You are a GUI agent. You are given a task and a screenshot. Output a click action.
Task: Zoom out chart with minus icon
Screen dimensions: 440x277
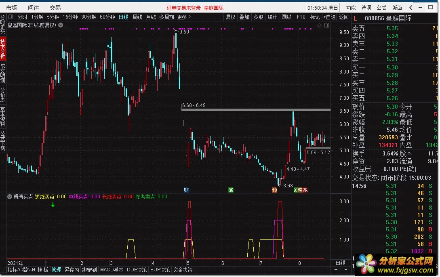[345, 269]
